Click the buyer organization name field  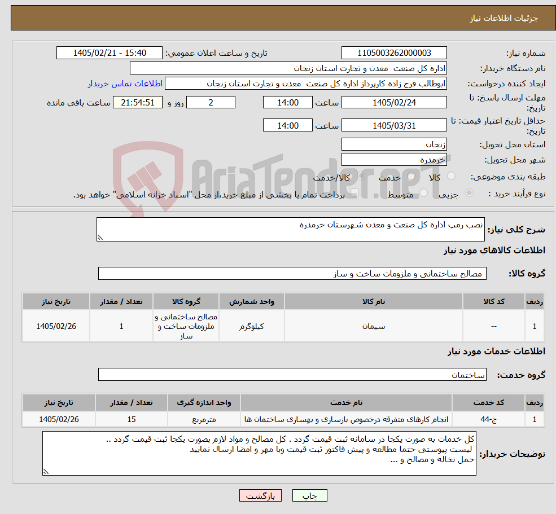(288, 68)
